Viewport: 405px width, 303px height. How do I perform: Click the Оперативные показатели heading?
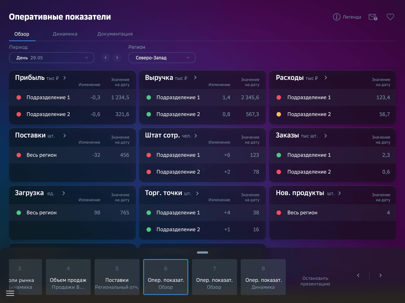[60, 17]
